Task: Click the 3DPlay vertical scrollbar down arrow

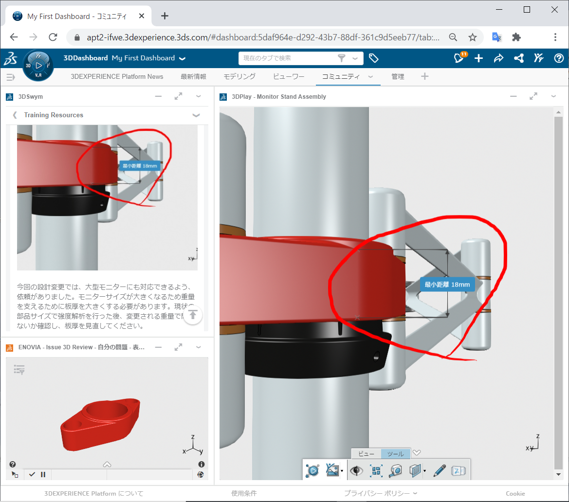Action: pyautogui.click(x=558, y=474)
